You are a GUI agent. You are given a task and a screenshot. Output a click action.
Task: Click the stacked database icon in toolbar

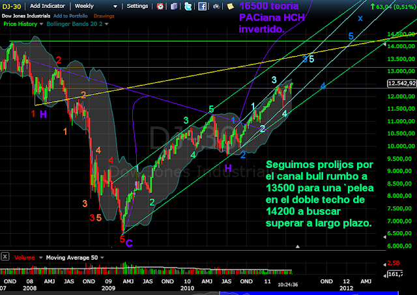pyautogui.click(x=174, y=6)
